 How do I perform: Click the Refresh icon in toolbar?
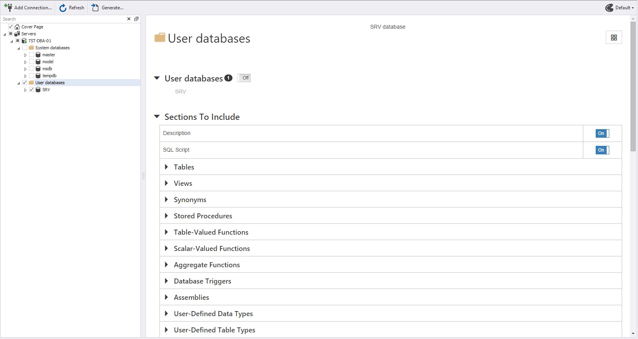[x=63, y=8]
